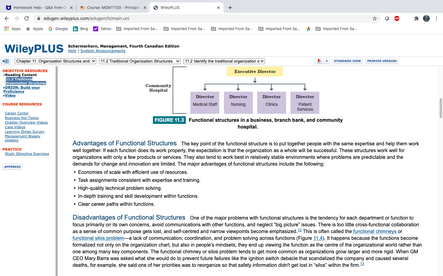Open the Chapter 11 chapter dropdown
Screen dimensions: 443x276
click(x=55, y=61)
